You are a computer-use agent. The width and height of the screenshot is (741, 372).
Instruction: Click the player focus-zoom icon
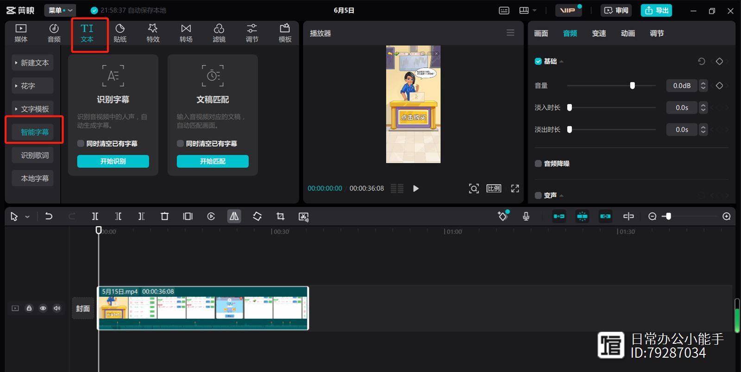coord(474,188)
